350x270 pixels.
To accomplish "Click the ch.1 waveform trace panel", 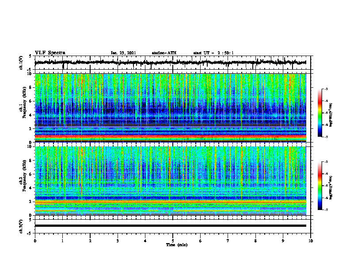I will (172, 63).
